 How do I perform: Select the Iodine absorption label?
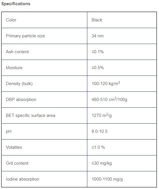(x=23, y=179)
